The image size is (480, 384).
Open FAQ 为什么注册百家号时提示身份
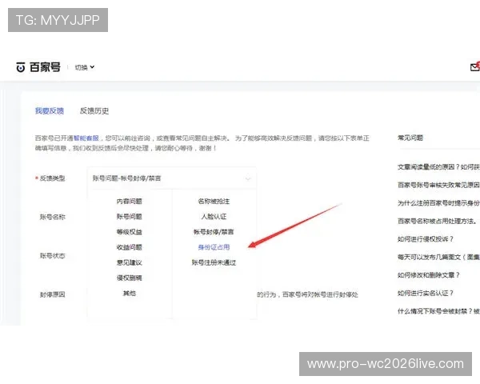[438, 203]
